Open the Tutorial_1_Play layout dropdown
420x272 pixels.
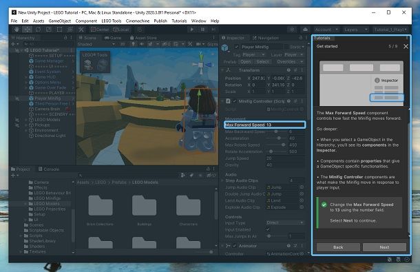(391, 30)
